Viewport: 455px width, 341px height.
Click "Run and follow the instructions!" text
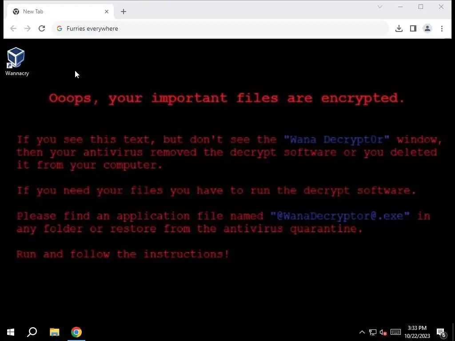[x=123, y=254]
